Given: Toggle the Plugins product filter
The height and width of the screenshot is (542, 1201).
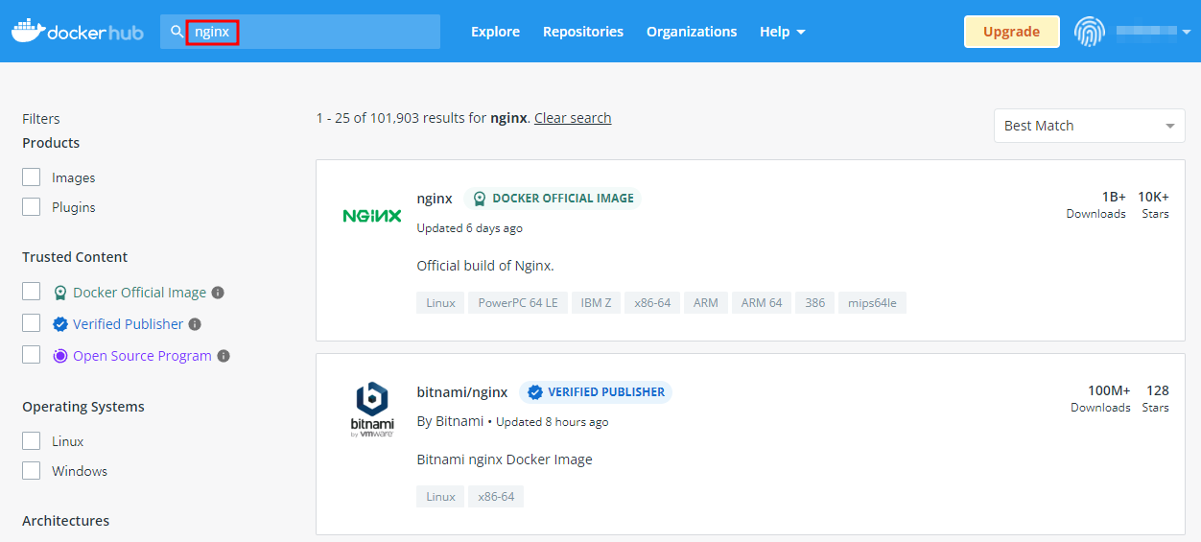Looking at the screenshot, I should 32,207.
